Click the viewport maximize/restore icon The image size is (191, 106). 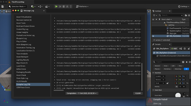(x=149, y=12)
